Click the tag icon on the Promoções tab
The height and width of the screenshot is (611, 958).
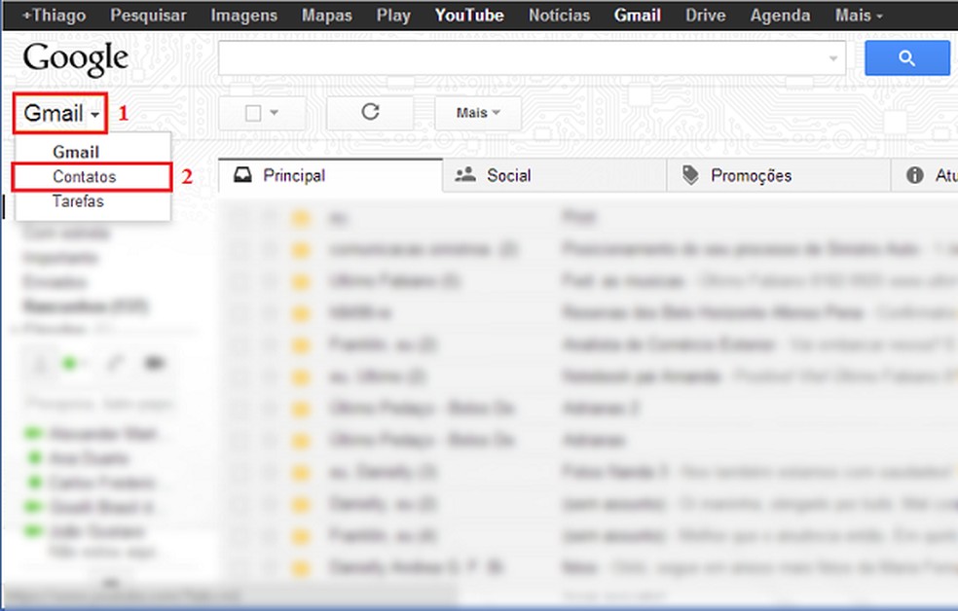click(690, 175)
